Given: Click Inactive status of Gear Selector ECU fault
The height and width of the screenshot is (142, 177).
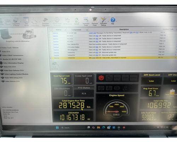Looking at the screenshot, I should pyautogui.click(x=56, y=44).
